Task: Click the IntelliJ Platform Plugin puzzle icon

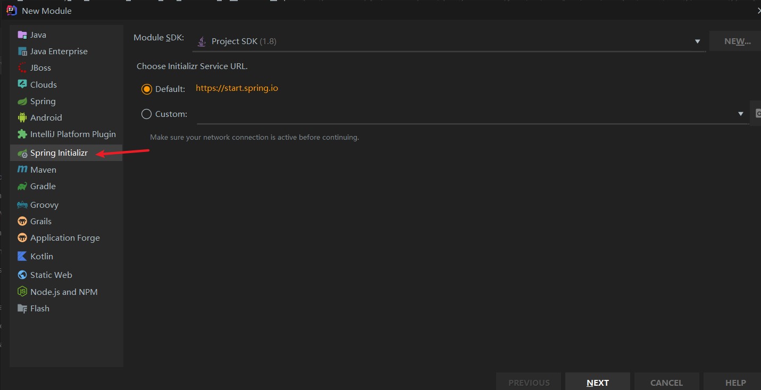Action: (22, 134)
